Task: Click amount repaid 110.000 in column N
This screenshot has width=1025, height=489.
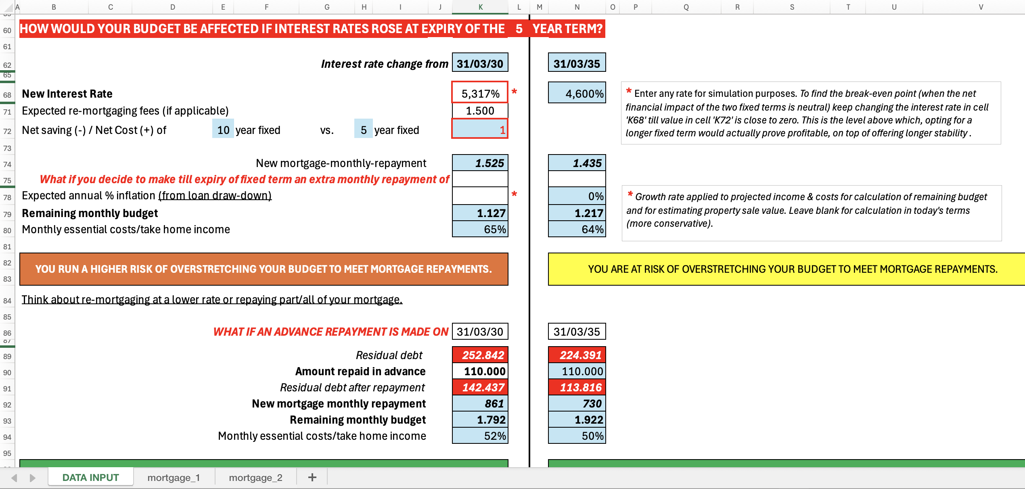Action: [577, 371]
